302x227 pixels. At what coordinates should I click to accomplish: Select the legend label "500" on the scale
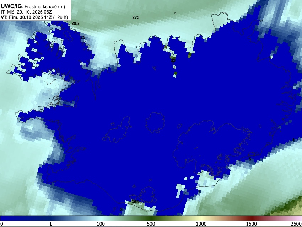coord(151,224)
